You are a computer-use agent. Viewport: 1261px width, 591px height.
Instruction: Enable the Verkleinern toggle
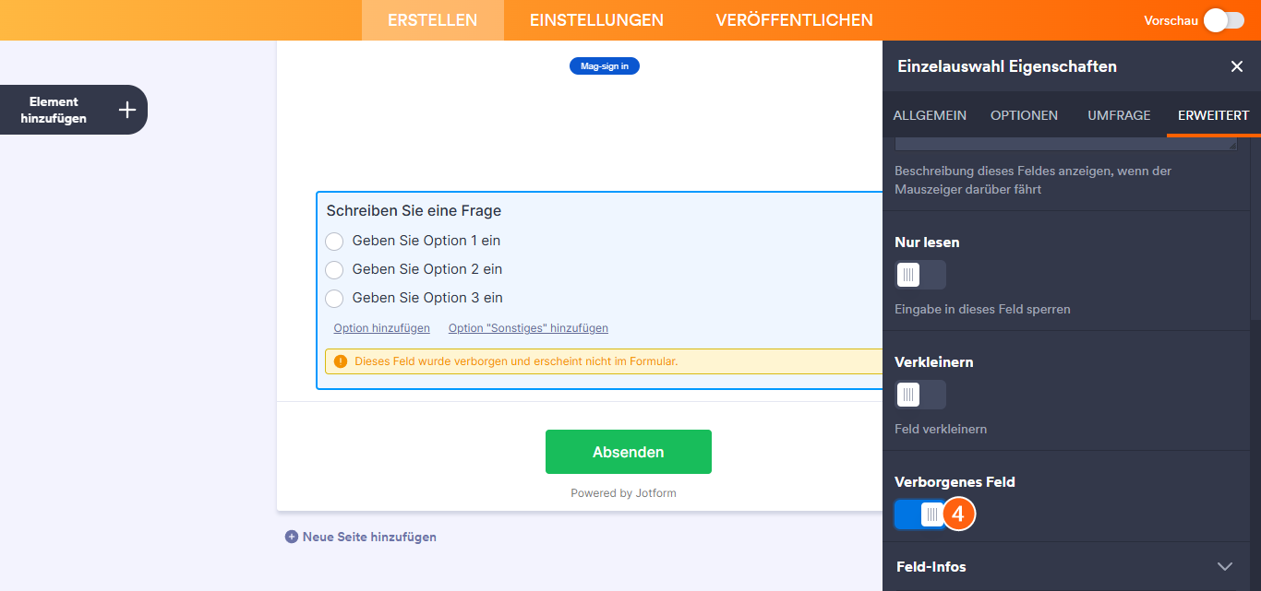[x=919, y=394]
